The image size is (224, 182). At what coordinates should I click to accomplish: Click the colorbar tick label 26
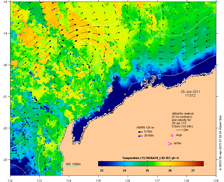(170, 170)
